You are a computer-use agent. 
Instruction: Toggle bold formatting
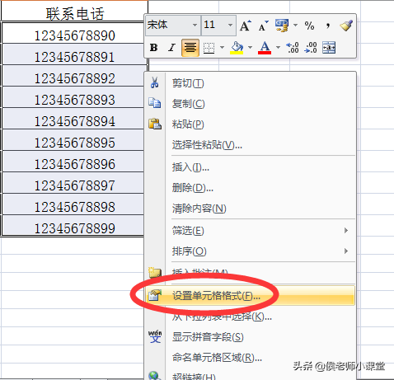point(154,48)
